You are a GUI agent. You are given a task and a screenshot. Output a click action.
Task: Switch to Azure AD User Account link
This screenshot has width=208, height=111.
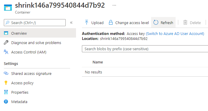click(x=175, y=33)
